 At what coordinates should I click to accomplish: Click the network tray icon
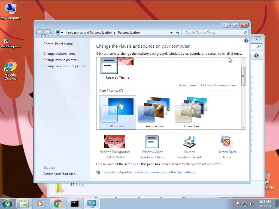point(245,204)
